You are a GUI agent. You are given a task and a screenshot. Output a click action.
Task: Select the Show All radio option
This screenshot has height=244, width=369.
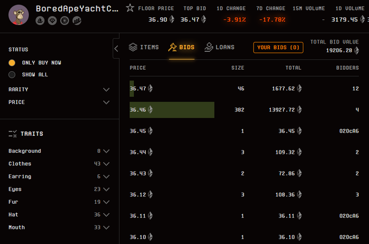tap(12, 75)
